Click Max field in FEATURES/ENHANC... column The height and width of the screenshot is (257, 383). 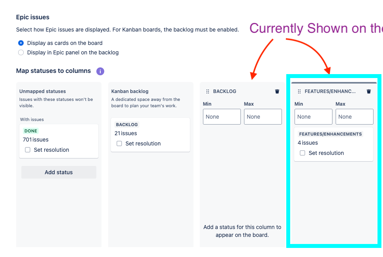click(x=355, y=117)
